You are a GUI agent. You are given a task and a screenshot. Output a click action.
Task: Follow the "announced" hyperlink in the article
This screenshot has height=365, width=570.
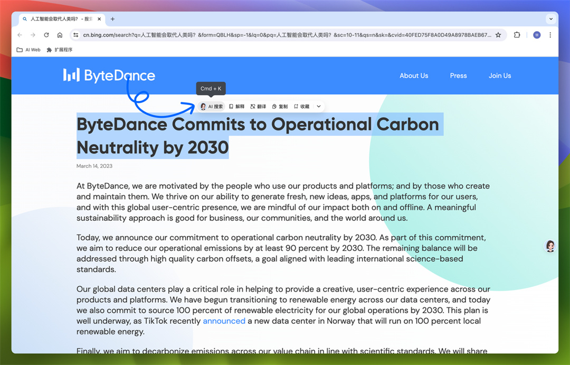point(224,321)
